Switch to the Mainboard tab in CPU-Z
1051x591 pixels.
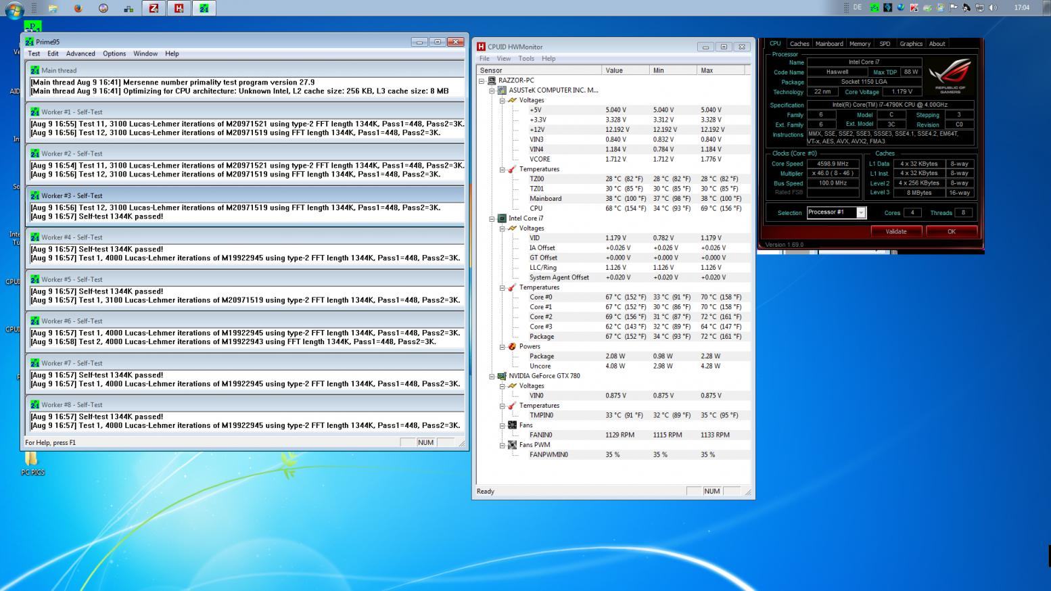(x=829, y=44)
